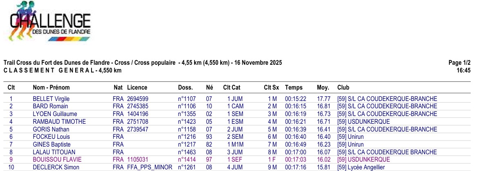Viewport: 478px width, 171px height.
Task: Click the time 00:15:22
Action: tap(295, 99)
